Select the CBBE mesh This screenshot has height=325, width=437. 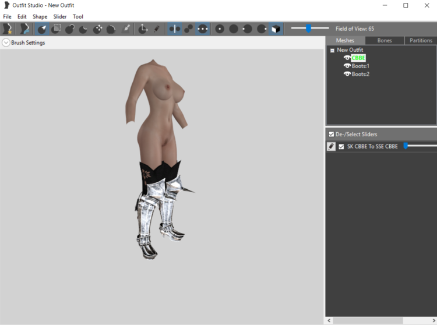(x=358, y=58)
